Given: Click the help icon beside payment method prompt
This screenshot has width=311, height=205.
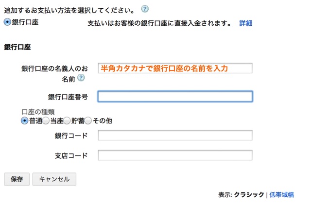Looking at the screenshot, I should pyautogui.click(x=144, y=9).
